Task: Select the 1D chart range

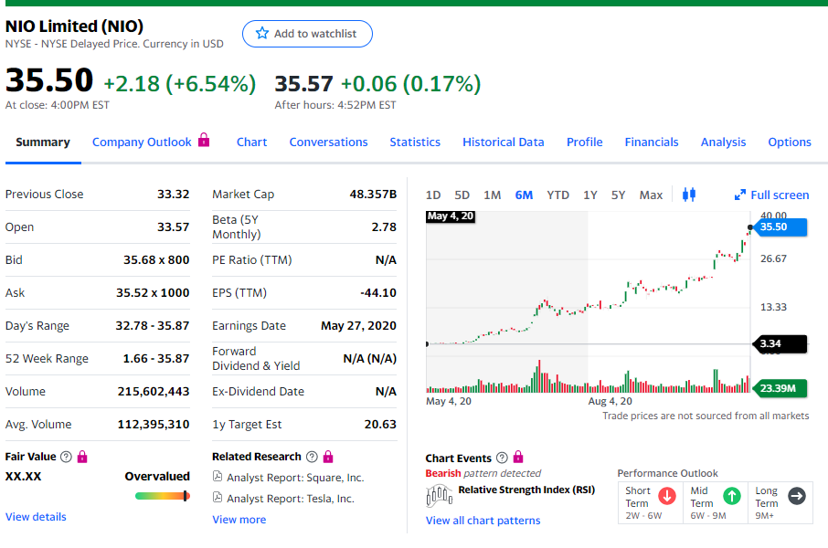Action: click(433, 195)
